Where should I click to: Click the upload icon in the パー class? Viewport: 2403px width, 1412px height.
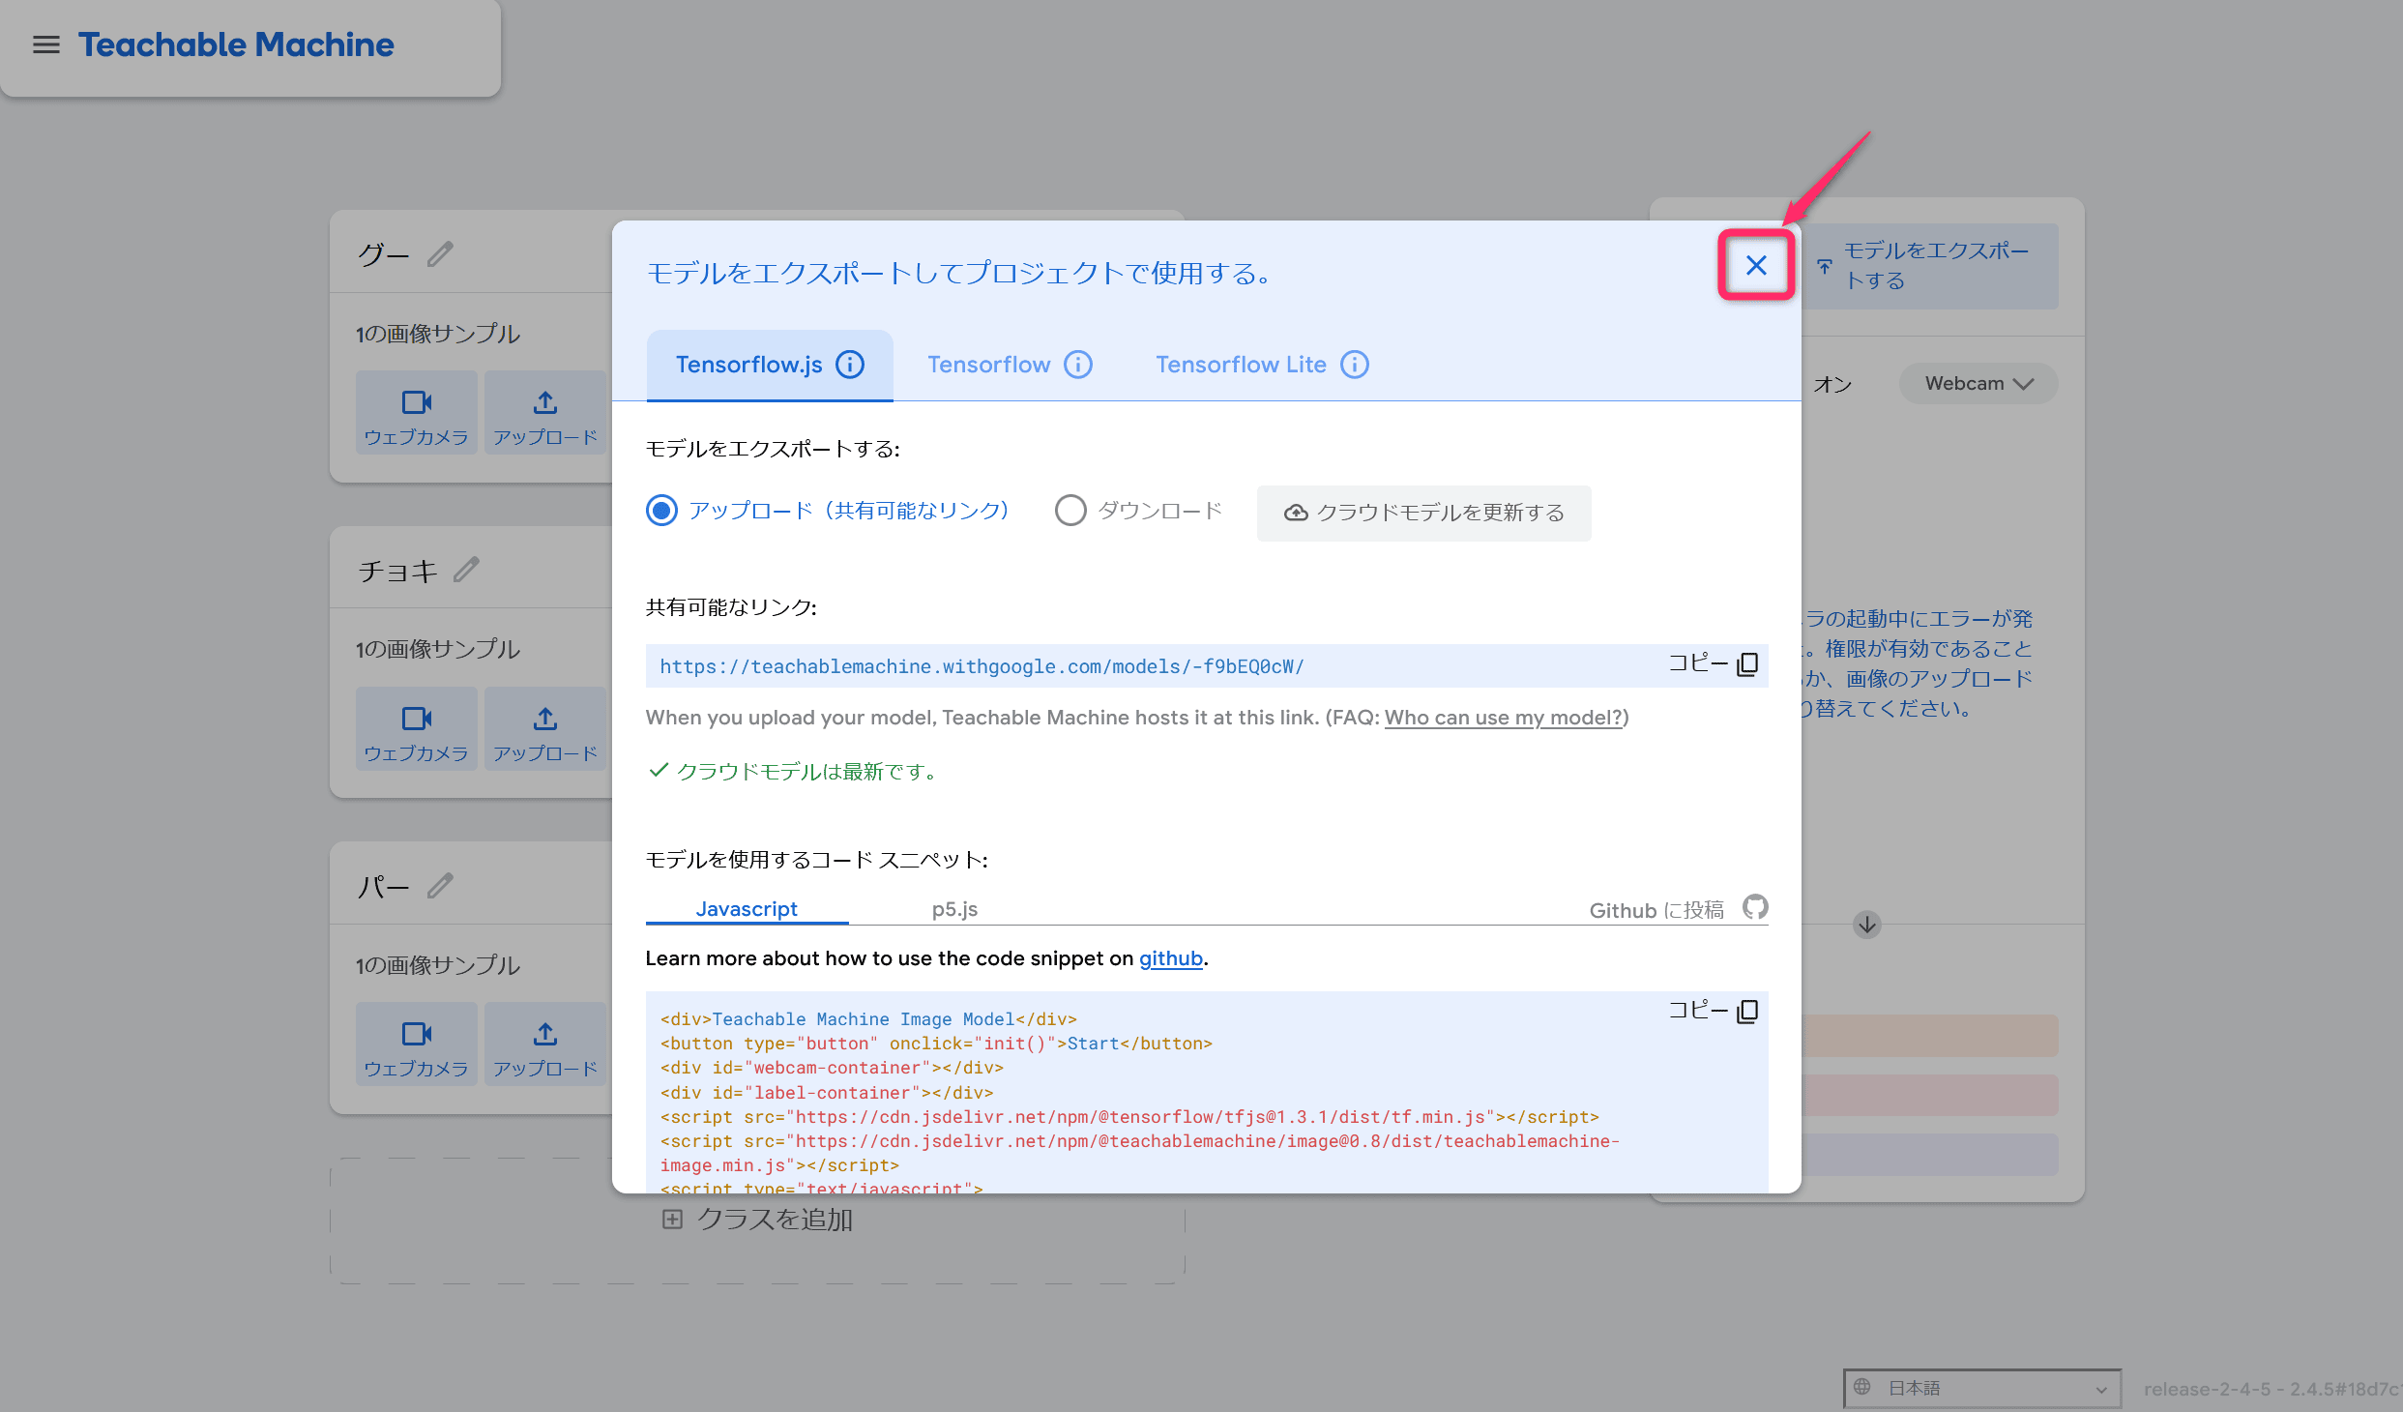click(x=545, y=1034)
